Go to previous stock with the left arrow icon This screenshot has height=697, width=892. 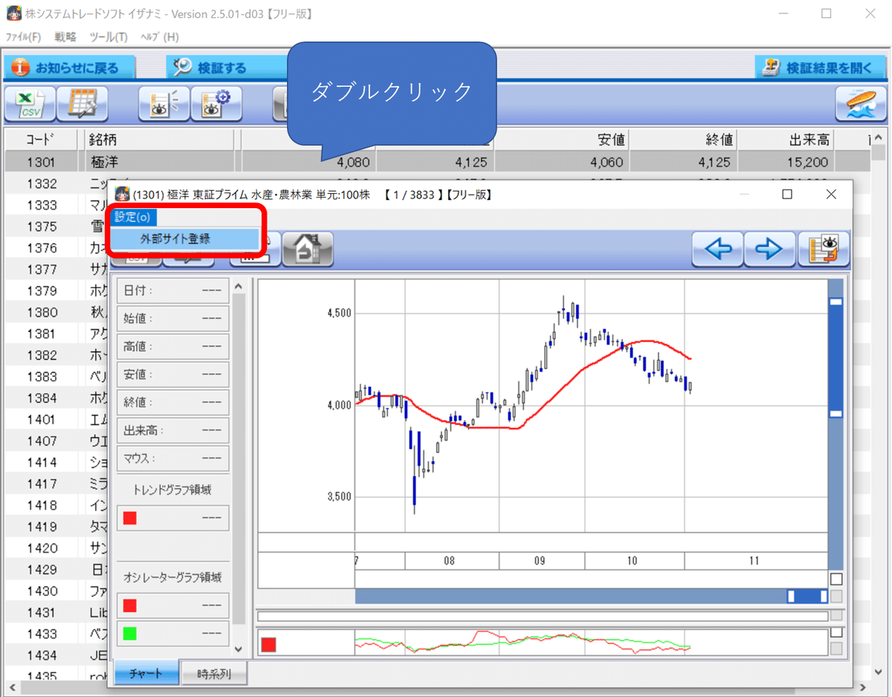point(717,250)
